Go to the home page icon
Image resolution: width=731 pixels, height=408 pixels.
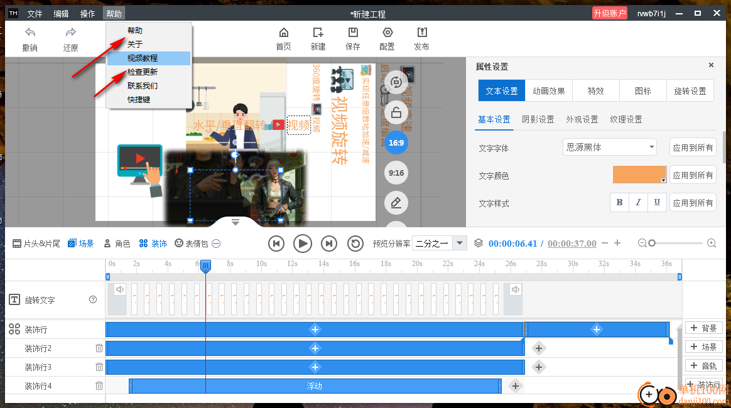[283, 33]
